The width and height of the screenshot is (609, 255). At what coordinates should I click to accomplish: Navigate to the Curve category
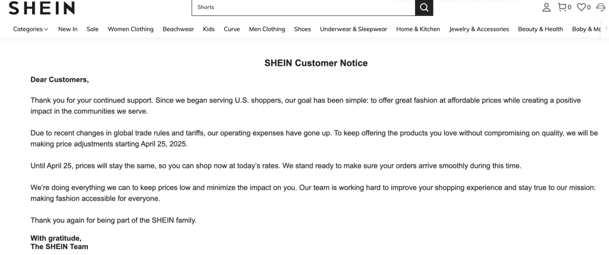[232, 29]
